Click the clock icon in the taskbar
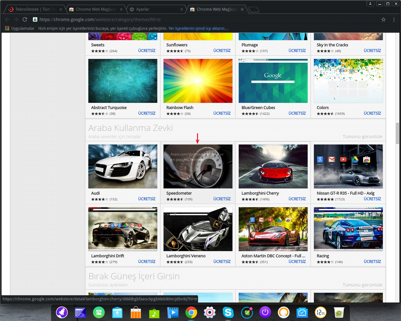This screenshot has height=321, width=401. pyautogui.click(x=320, y=313)
